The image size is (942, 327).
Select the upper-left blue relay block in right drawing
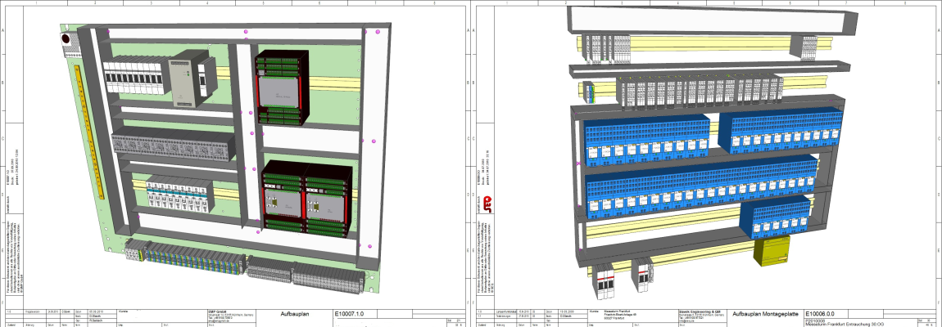click(x=646, y=140)
